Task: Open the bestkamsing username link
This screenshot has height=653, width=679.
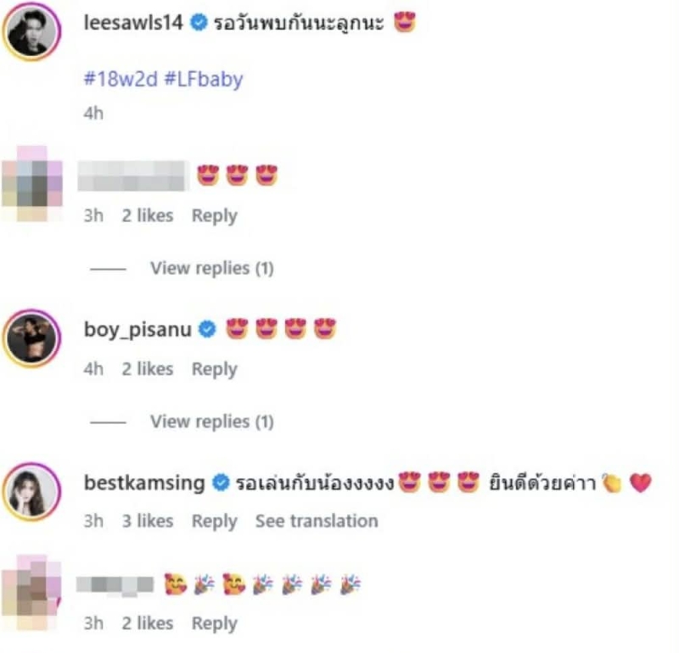Action: pyautogui.click(x=144, y=483)
